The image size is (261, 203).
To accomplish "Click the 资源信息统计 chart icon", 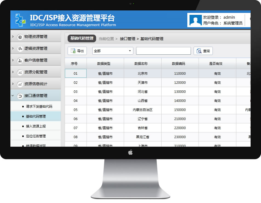I will 20,84.
